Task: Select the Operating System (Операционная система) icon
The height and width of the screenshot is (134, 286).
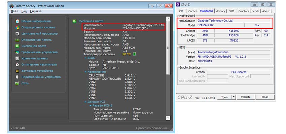Action: pyautogui.click(x=17, y=27)
